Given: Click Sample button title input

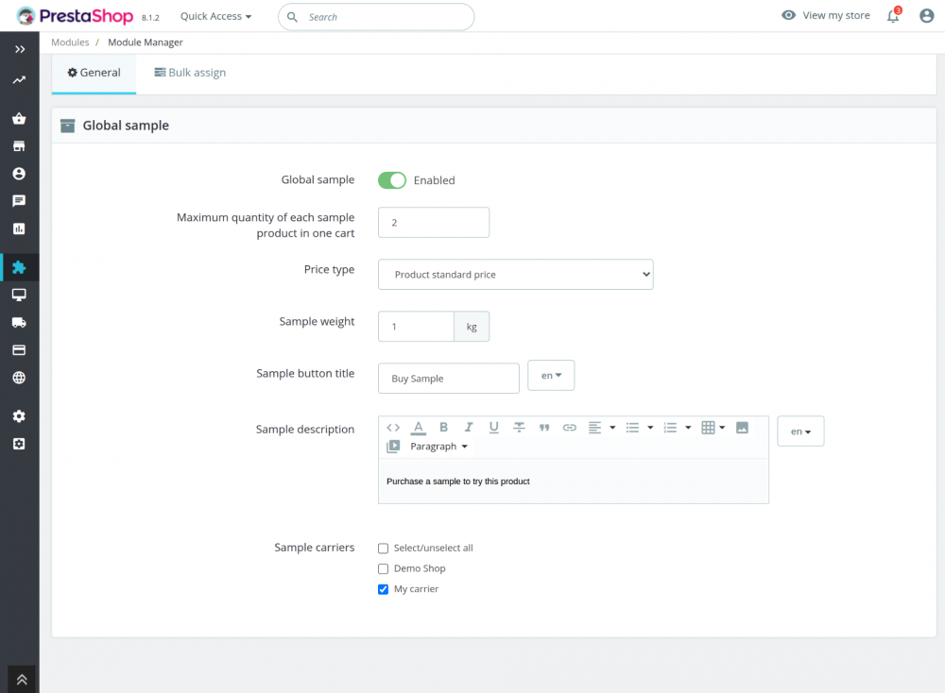Looking at the screenshot, I should pyautogui.click(x=448, y=378).
